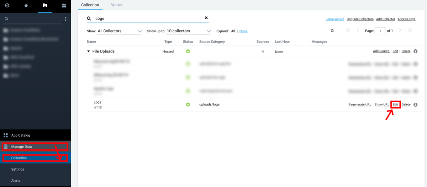Click the sidebar search magnifier icon

point(6,19)
